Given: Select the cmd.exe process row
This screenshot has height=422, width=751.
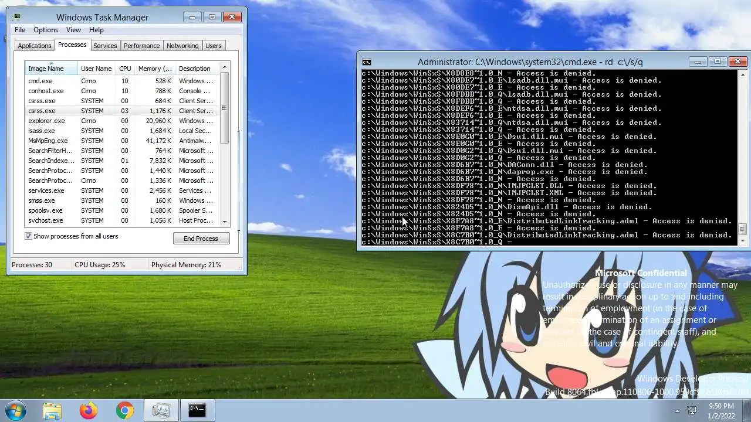Looking at the screenshot, I should click(x=121, y=81).
